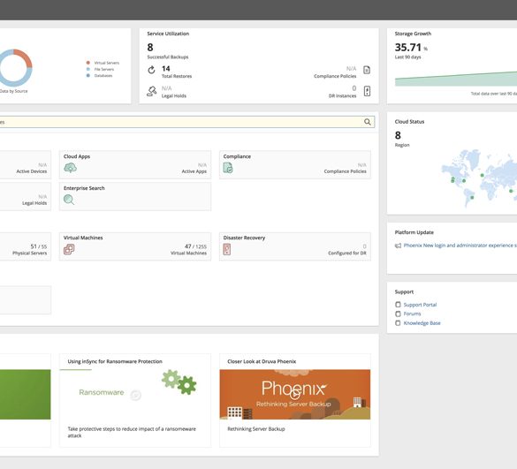This screenshot has width=517, height=469.
Task: Click the 'Active Devices' label
Action: [32, 171]
